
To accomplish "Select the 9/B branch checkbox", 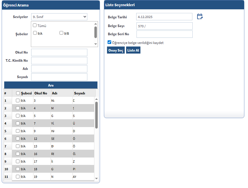I will (62, 33).
